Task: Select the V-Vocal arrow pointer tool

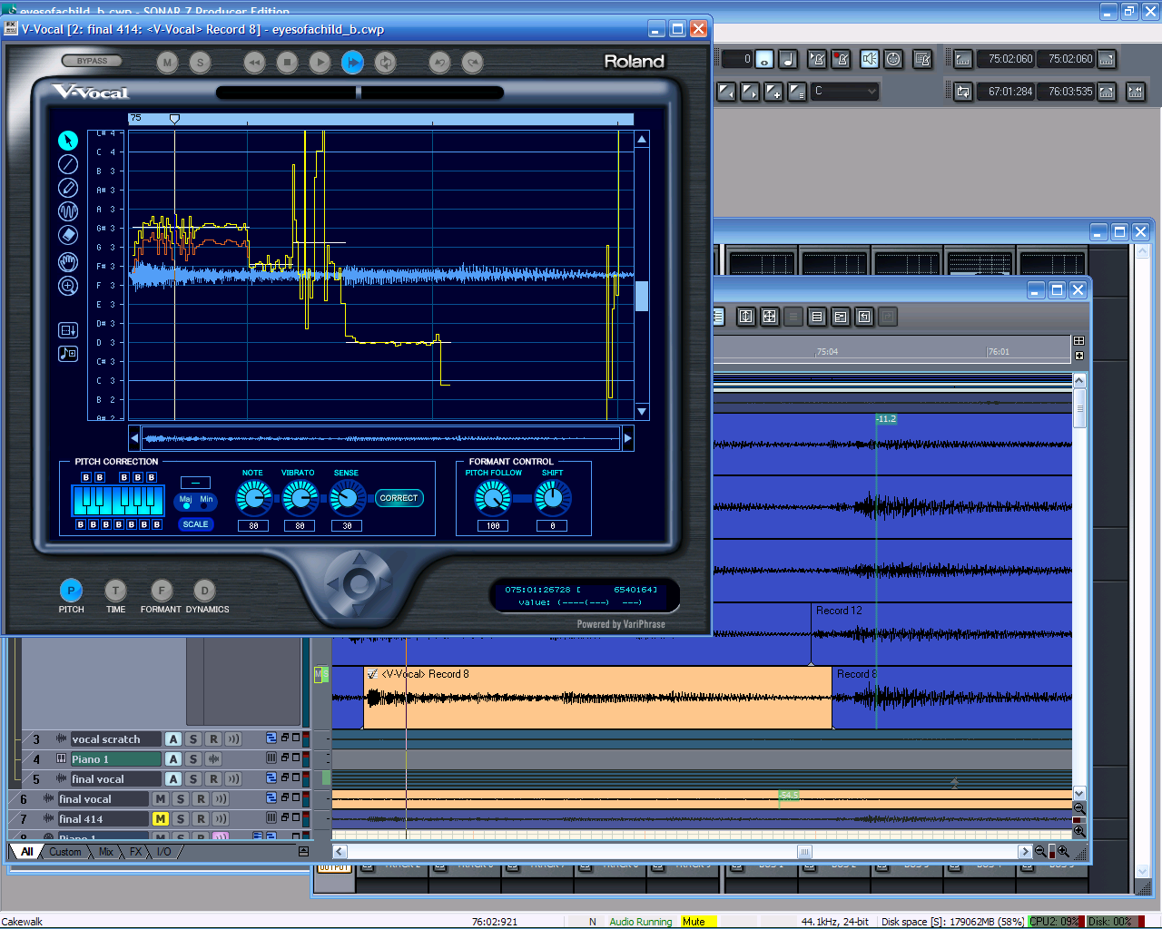Action: (x=68, y=141)
